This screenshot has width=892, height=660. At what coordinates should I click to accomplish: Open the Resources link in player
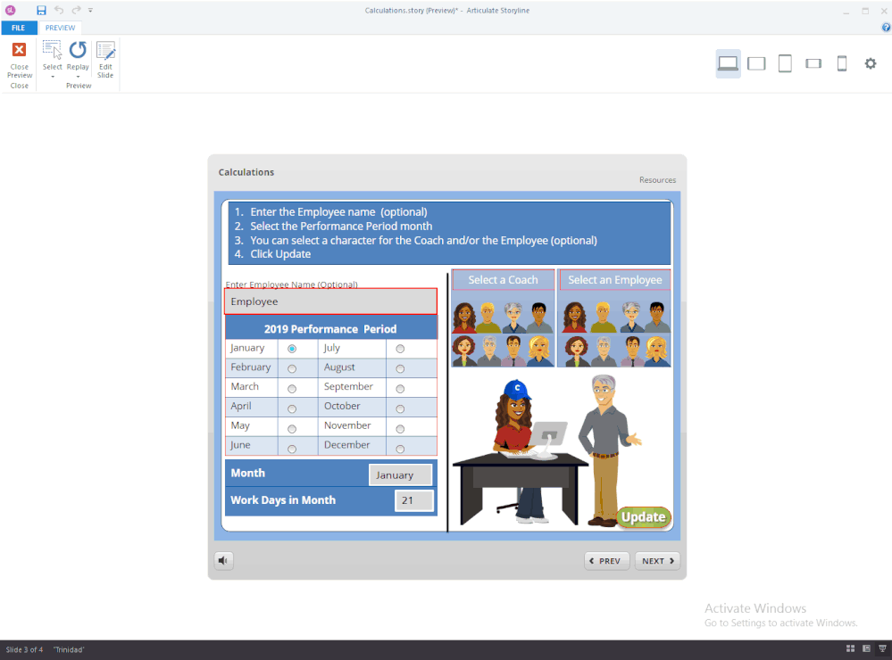pyautogui.click(x=657, y=179)
